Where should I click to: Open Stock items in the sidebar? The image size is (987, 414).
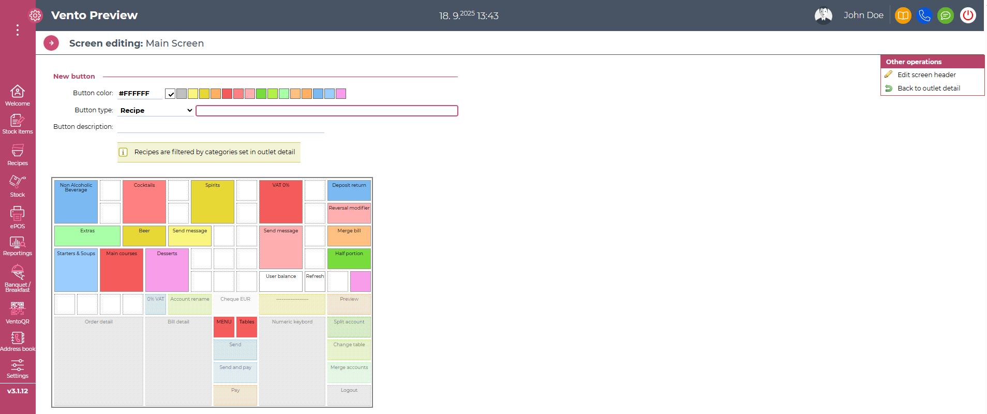click(x=18, y=124)
